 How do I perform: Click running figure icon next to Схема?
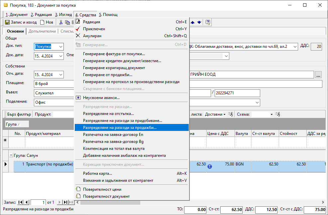278,114
